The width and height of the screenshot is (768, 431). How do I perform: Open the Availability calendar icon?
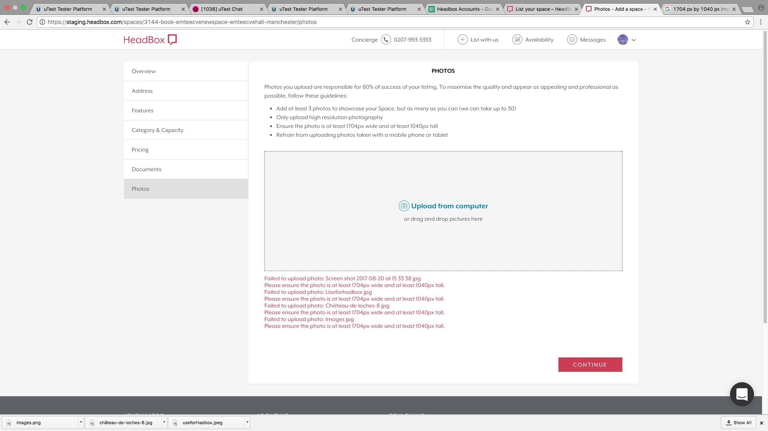coord(517,40)
